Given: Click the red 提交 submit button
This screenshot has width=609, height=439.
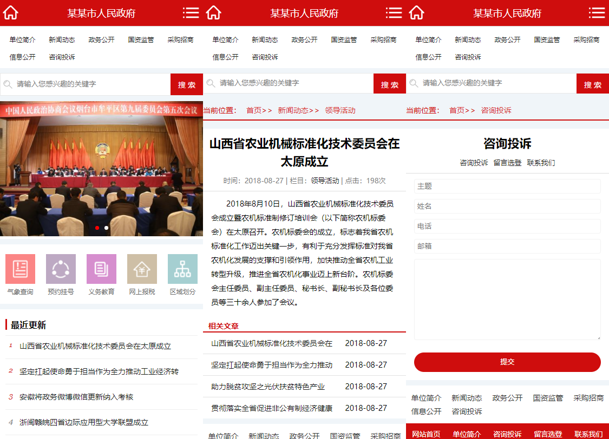Looking at the screenshot, I should (x=507, y=362).
